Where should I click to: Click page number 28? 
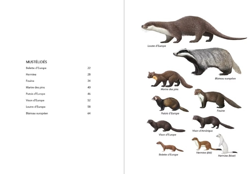pyautogui.click(x=89, y=74)
